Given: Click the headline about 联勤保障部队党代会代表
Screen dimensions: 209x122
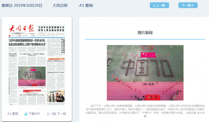Looking at the screenshot, I should [27, 43].
